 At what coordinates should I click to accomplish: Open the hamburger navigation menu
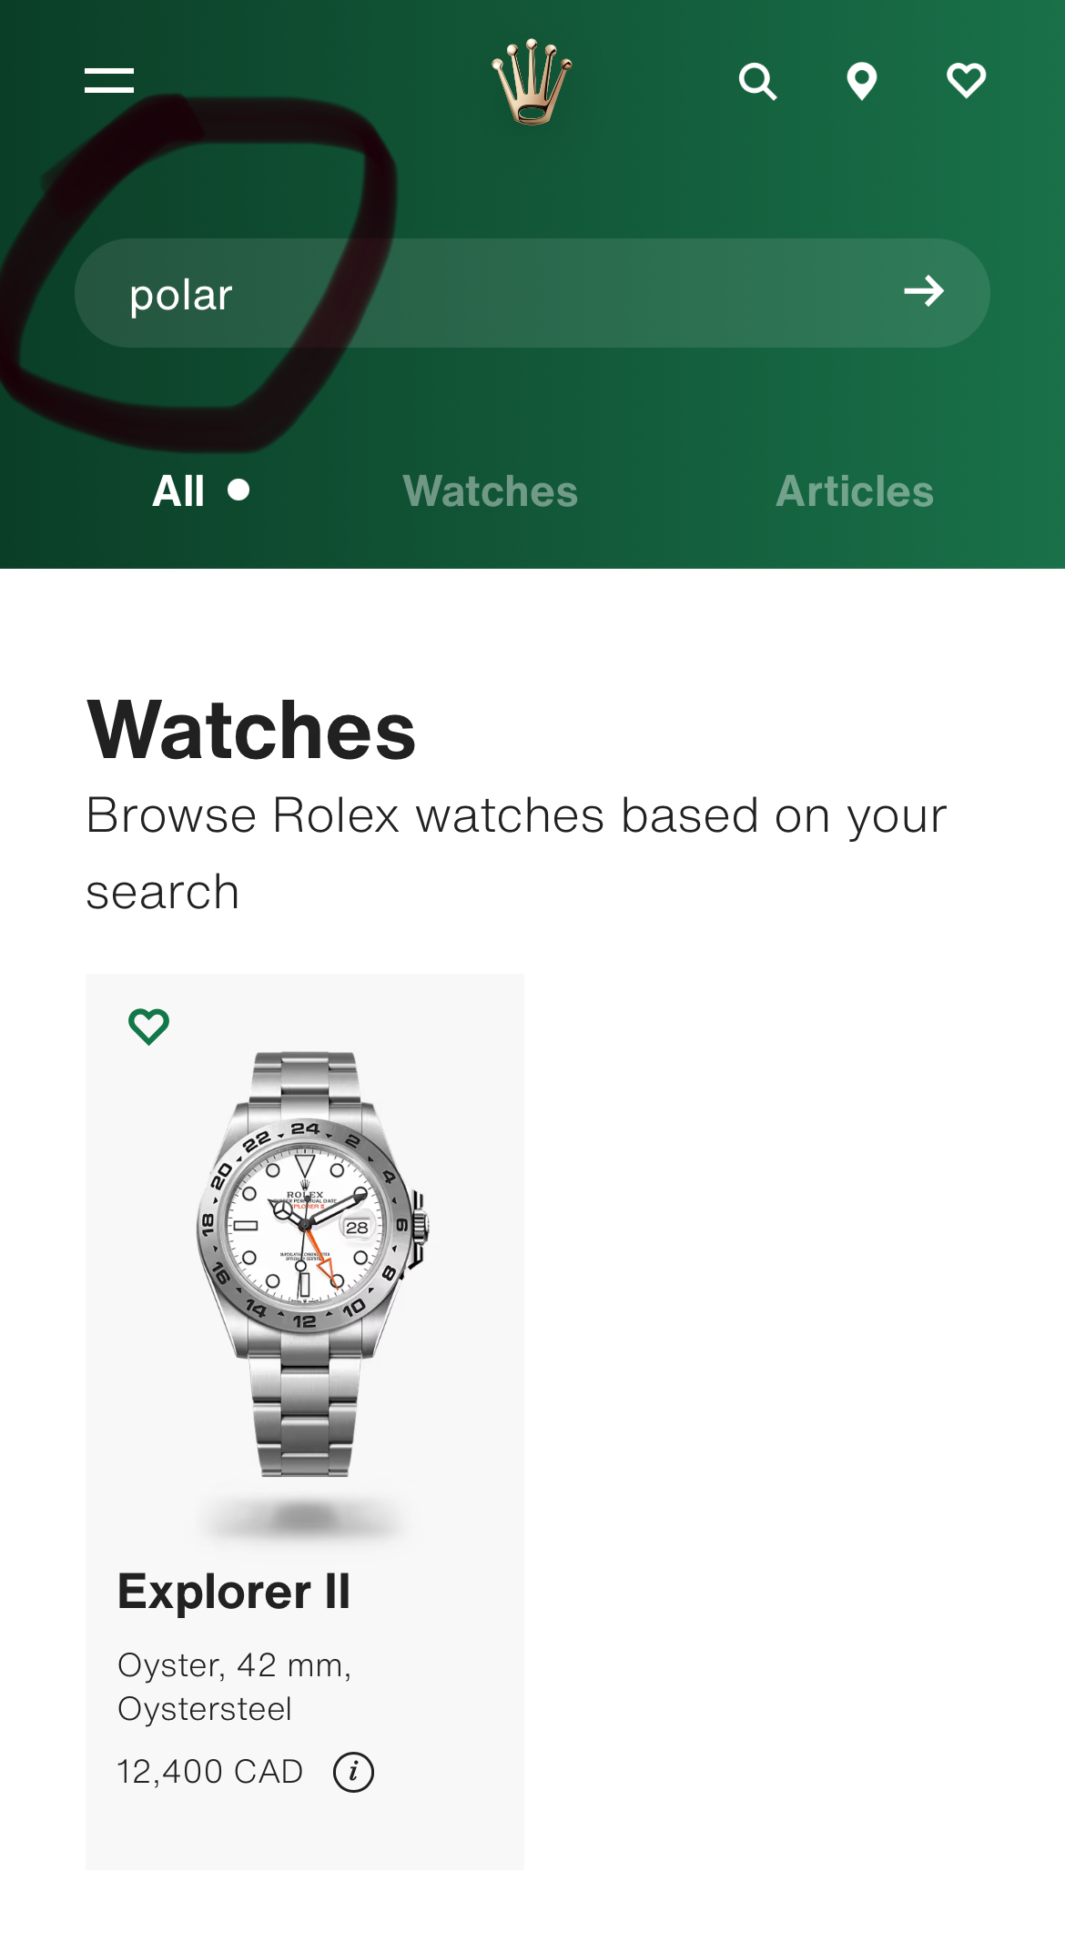coord(109,80)
